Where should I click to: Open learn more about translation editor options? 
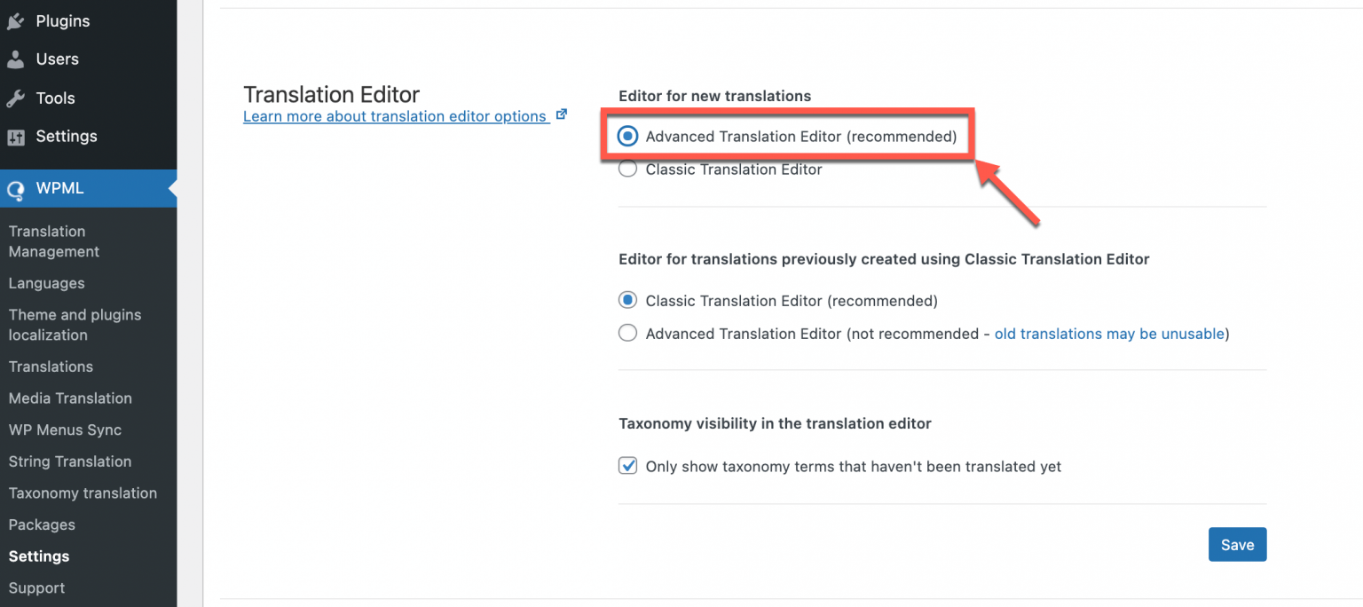coord(396,115)
